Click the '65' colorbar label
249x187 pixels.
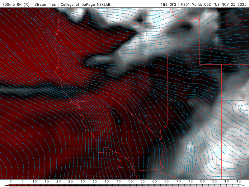coord(167,181)
